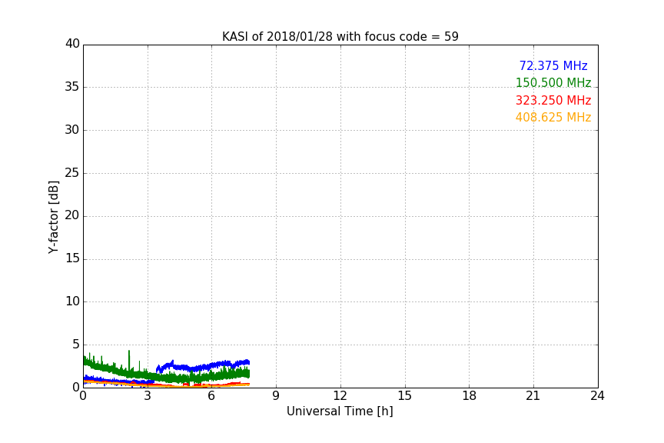Viewport: 664px width, 443px height.
Task: Click the x-axis tick label 12
Action: pos(340,396)
